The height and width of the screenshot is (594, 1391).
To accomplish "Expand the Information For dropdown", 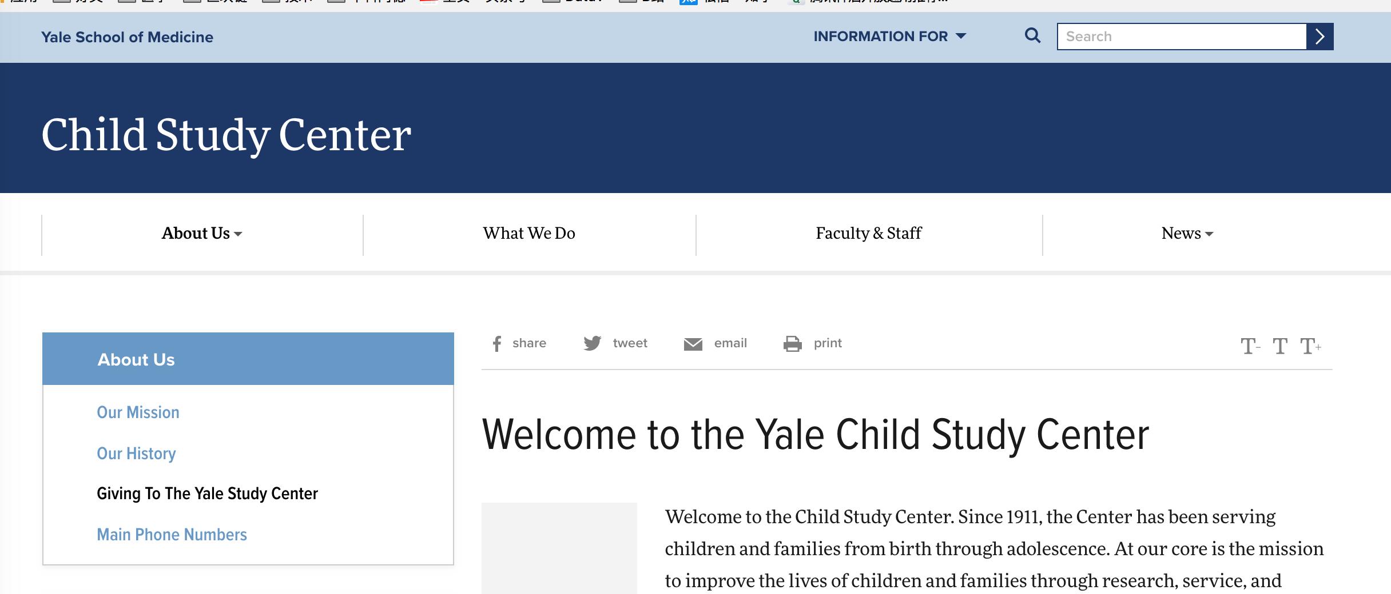I will (x=889, y=37).
